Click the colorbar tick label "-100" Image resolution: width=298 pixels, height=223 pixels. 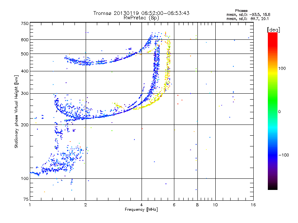(x=283, y=155)
